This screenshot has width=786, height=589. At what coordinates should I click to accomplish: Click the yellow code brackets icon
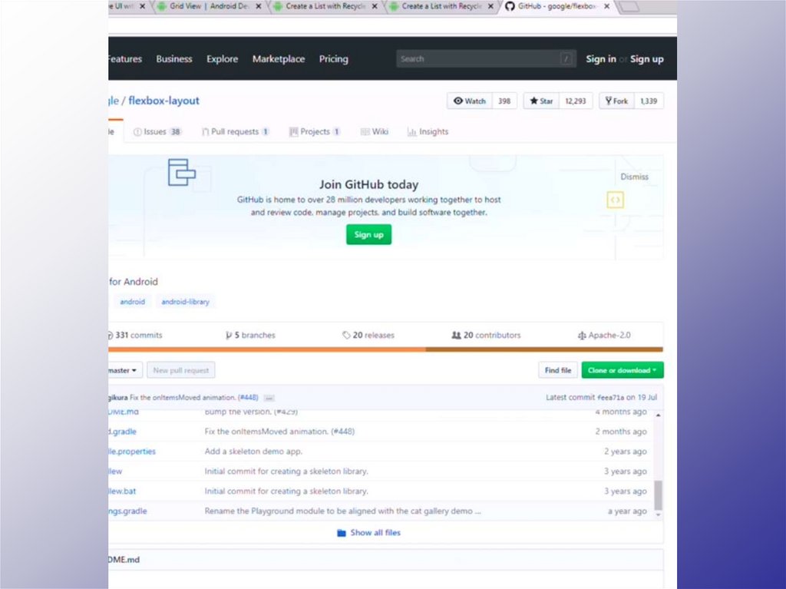615,200
